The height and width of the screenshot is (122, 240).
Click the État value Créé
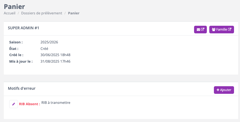[x=44, y=49]
